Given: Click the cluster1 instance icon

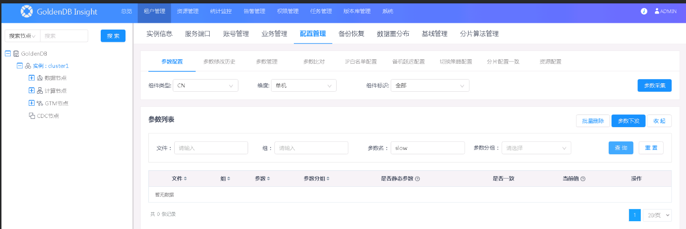Looking at the screenshot, I should point(28,66).
